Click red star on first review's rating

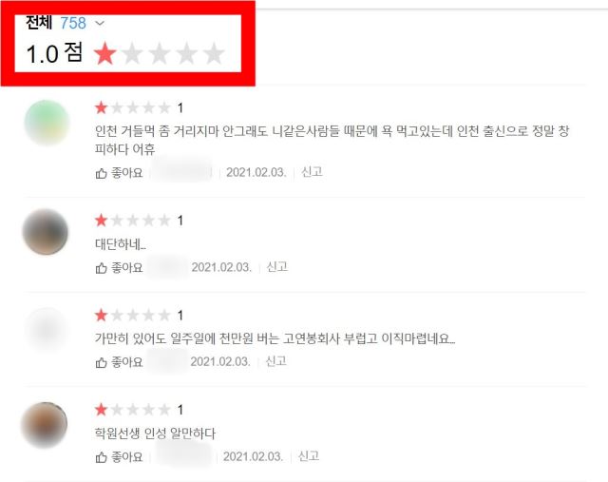pos(102,107)
